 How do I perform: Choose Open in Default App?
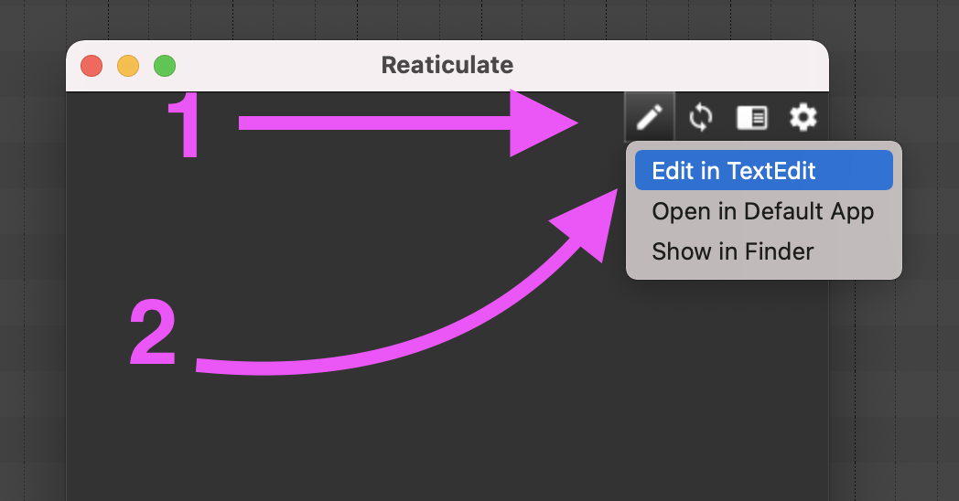(x=763, y=211)
